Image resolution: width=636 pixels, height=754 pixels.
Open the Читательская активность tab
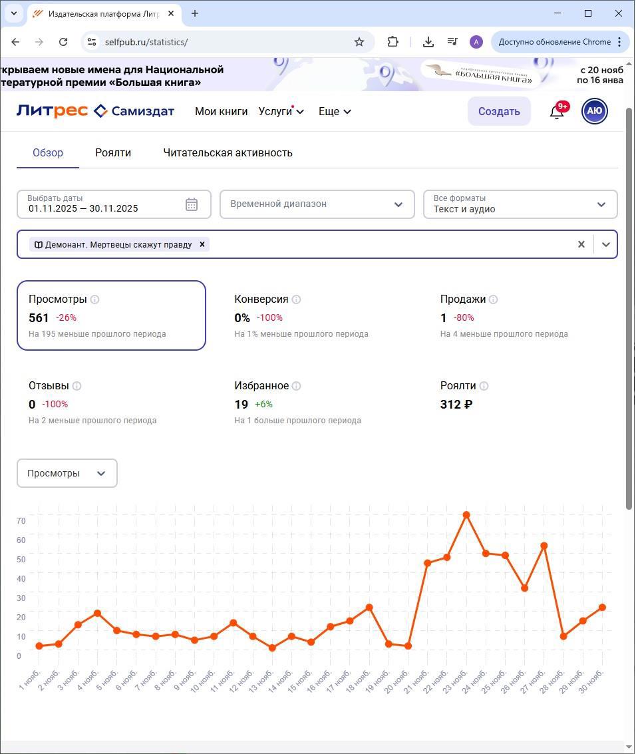click(228, 152)
